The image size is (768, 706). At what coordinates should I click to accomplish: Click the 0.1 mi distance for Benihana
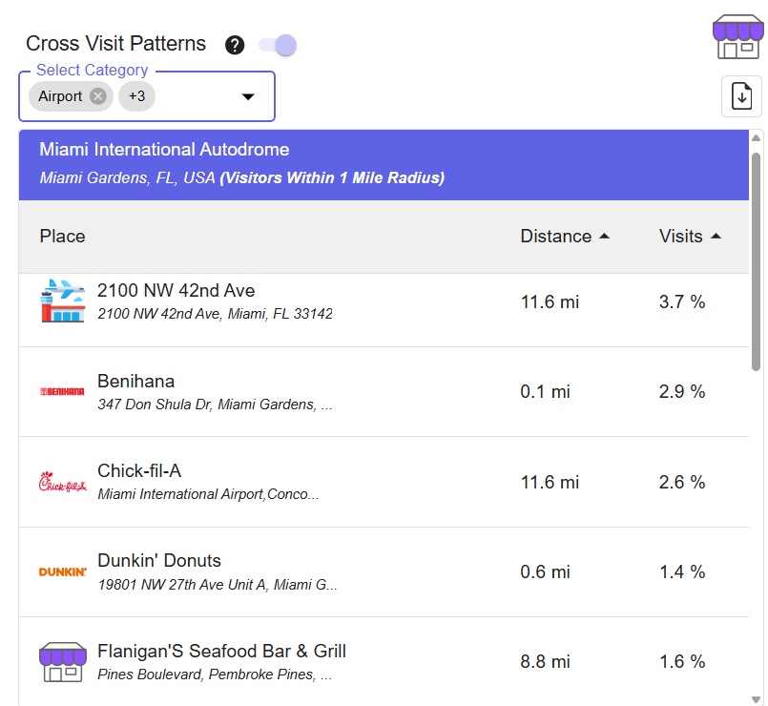tap(545, 392)
